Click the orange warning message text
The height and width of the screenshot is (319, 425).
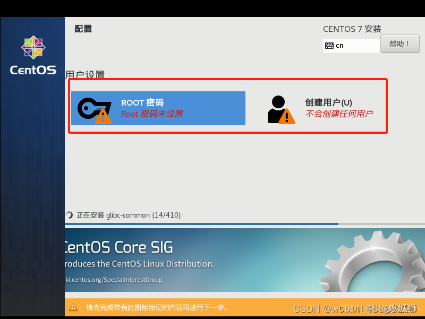pos(157,308)
